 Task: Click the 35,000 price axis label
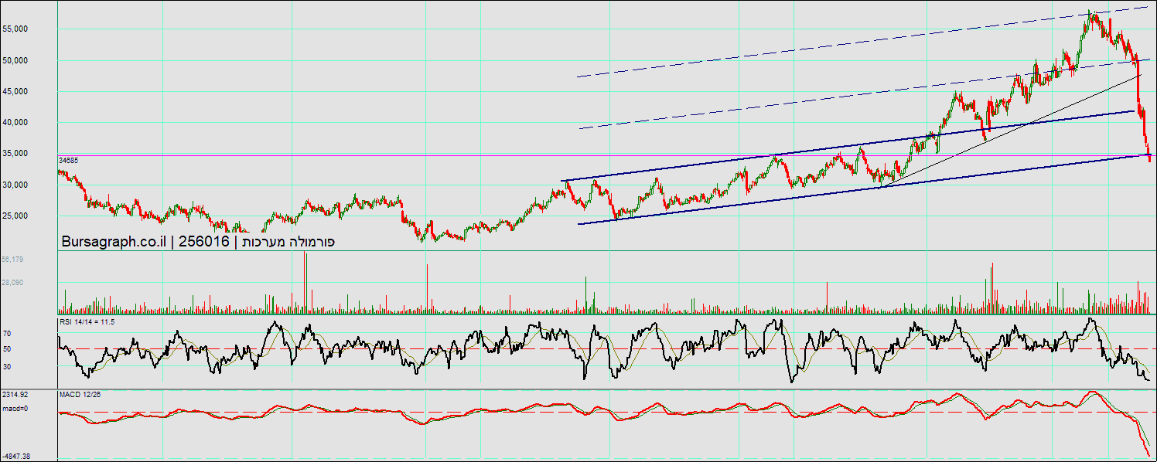click(15, 154)
